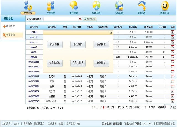This screenshot has width=177, height=127.
Task: Close the popup dialog with the X
Action: click(x=111, y=33)
